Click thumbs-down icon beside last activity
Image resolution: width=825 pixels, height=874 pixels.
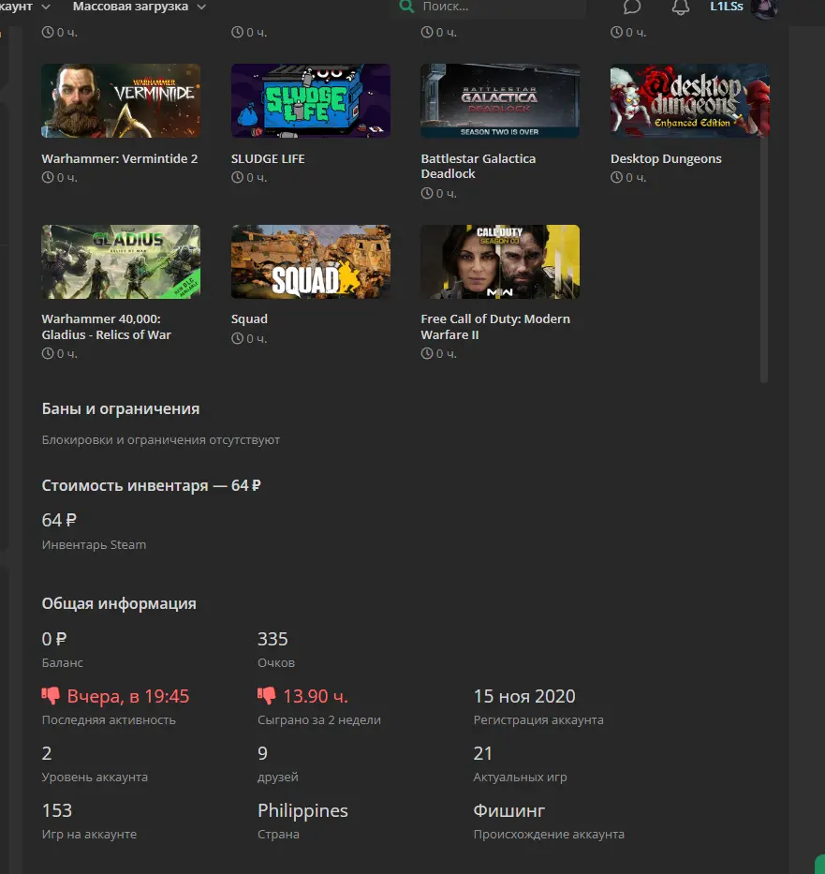click(x=51, y=696)
